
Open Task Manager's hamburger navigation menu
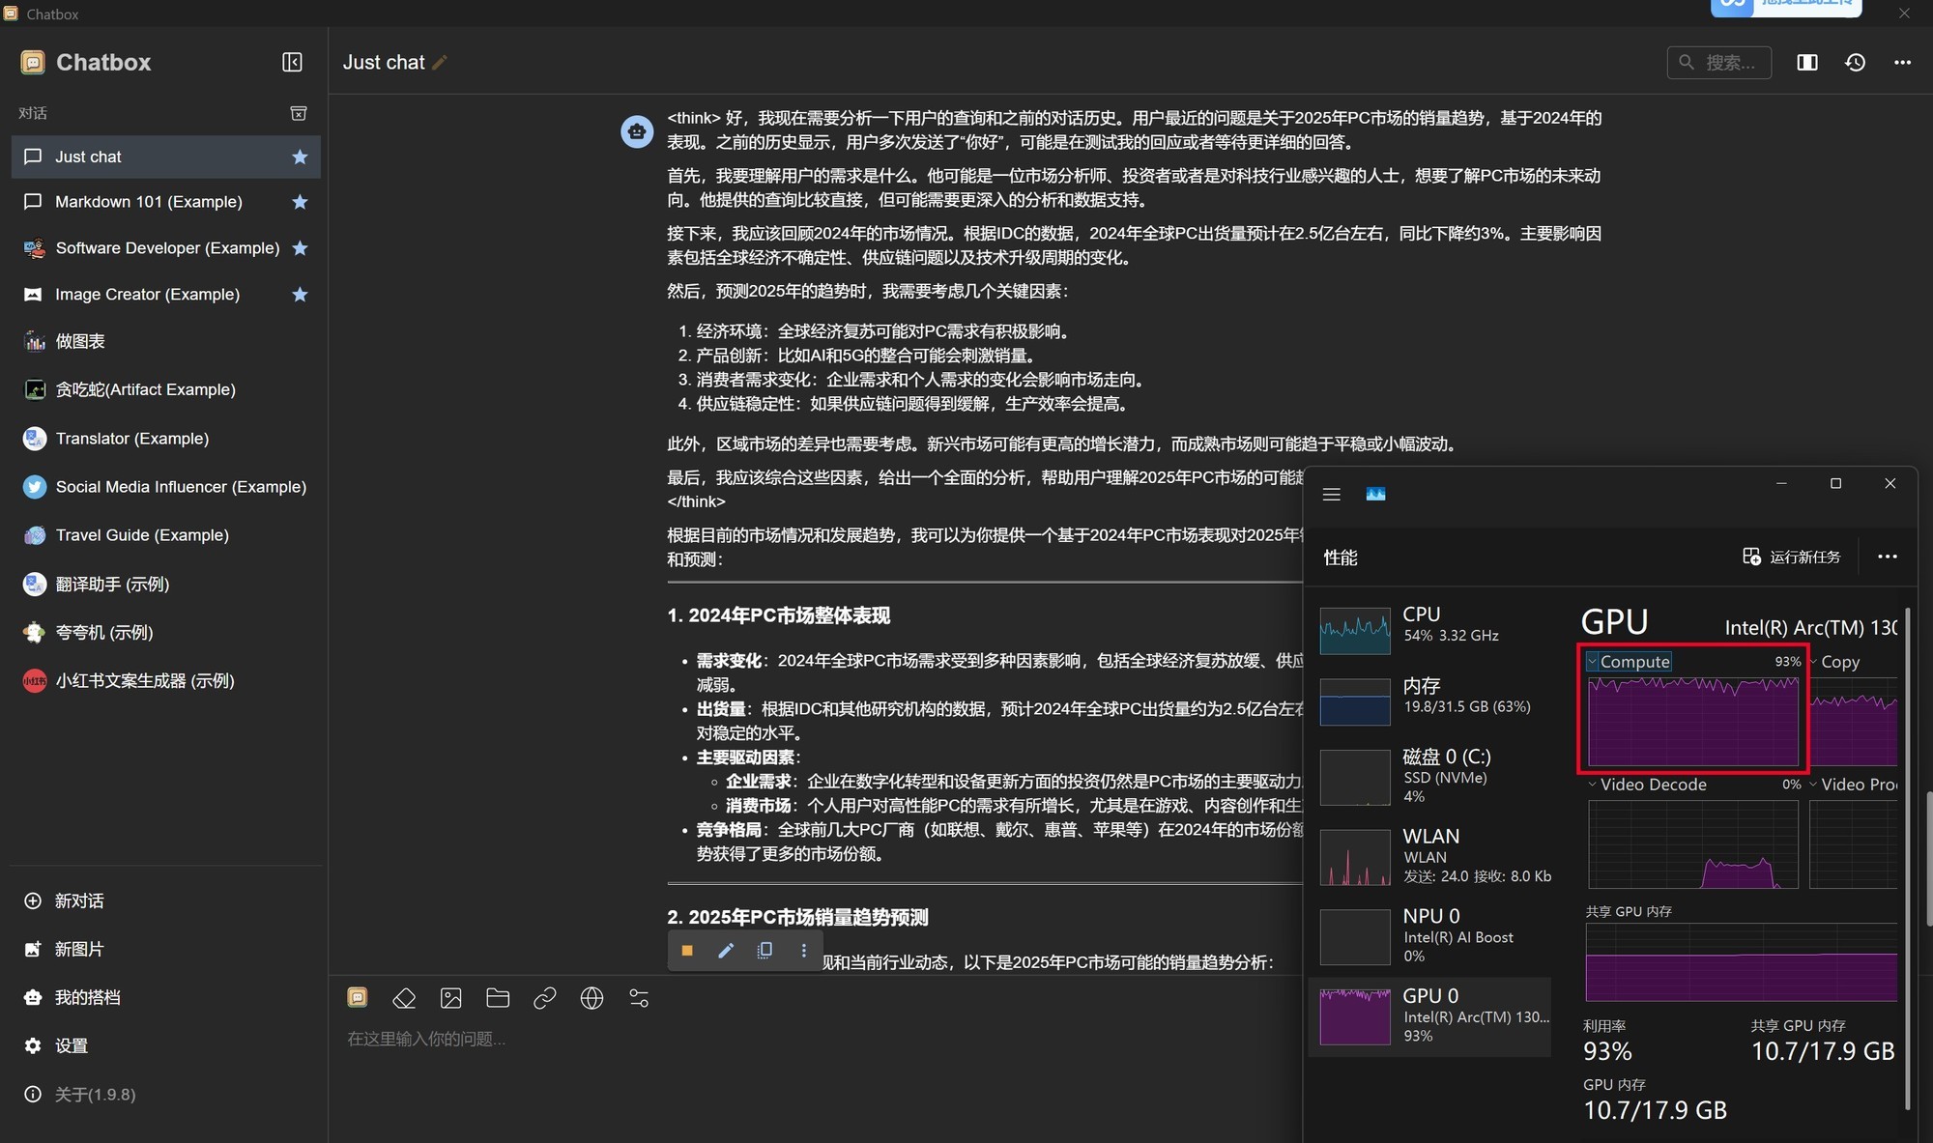tap(1331, 493)
